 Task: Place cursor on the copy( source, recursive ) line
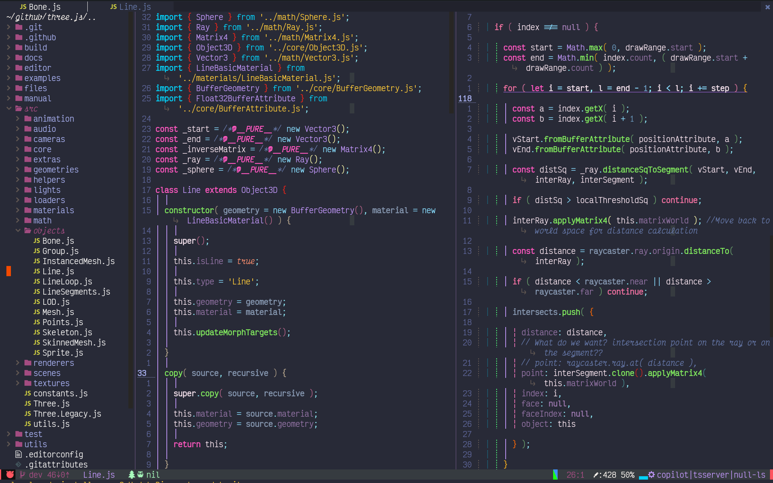click(x=225, y=373)
